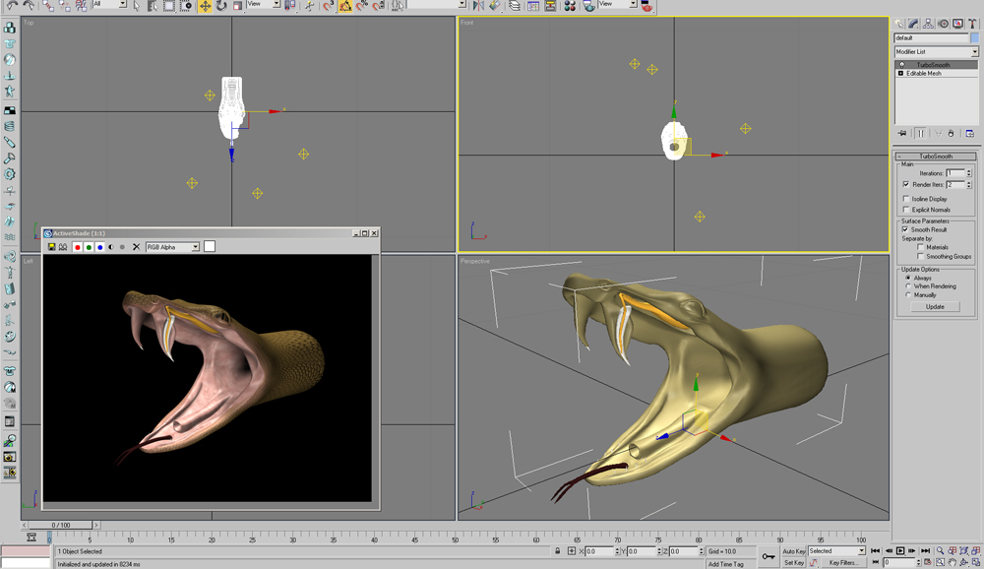
Task: Check Explicit Normals in TurboSmooth
Action: click(906, 209)
